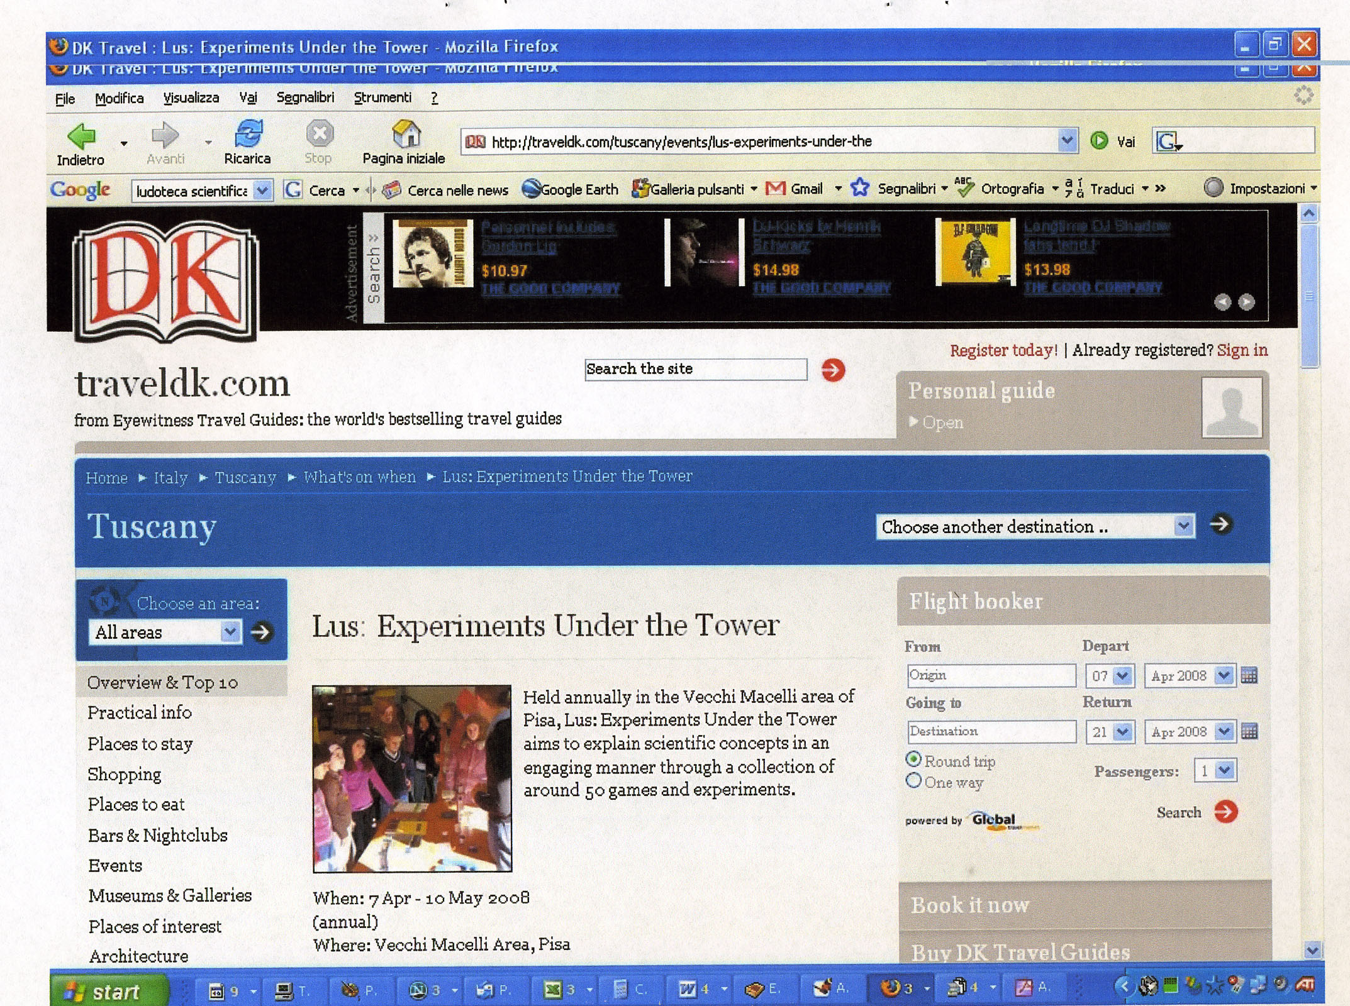Open the depart date calendar icon
The width and height of the screenshot is (1350, 1006).
point(1249,676)
